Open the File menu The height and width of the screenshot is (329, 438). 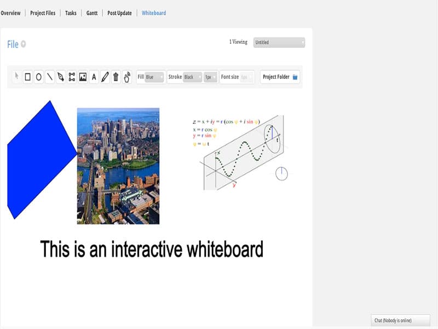tap(13, 44)
